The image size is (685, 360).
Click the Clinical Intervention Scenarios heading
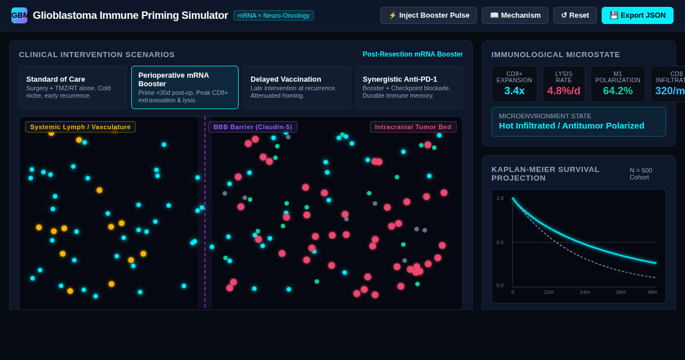(97, 54)
